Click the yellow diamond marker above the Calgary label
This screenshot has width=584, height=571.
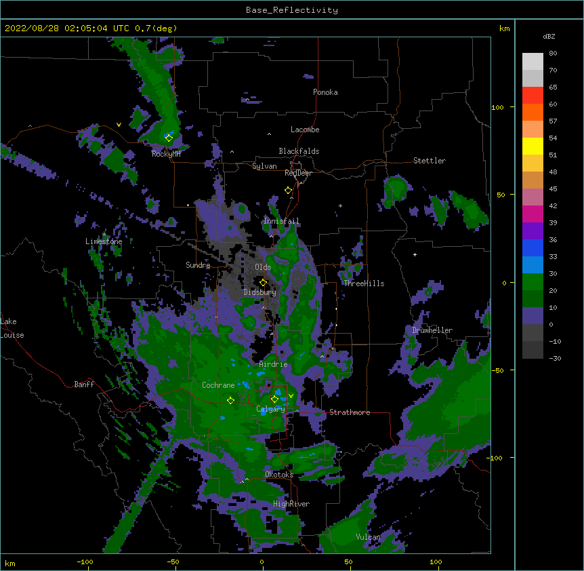click(274, 399)
